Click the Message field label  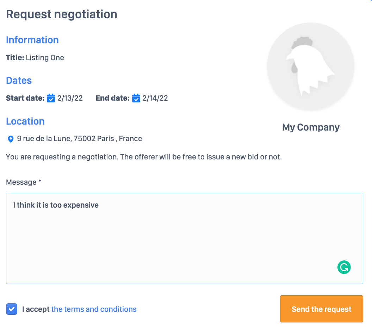[x=24, y=182]
